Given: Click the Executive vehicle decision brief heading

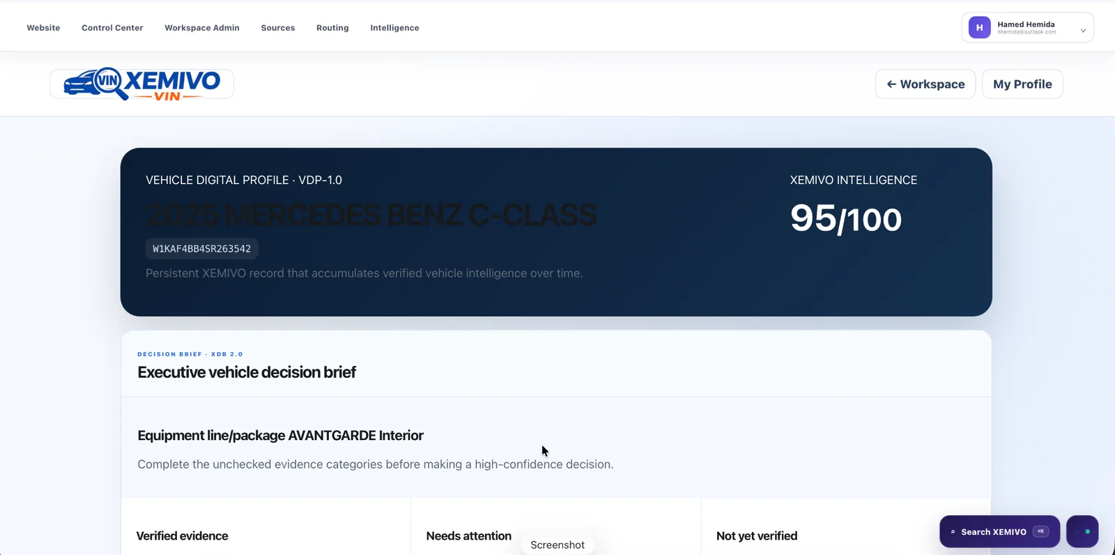Looking at the screenshot, I should [247, 372].
